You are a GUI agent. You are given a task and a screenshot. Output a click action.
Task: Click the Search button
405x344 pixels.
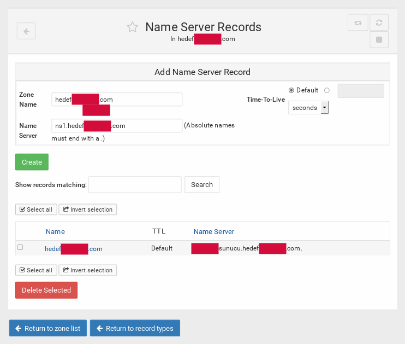tap(202, 185)
